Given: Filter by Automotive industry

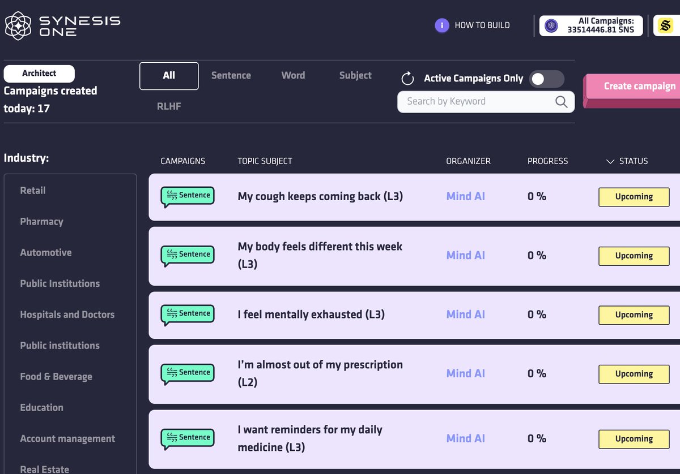Looking at the screenshot, I should point(46,253).
